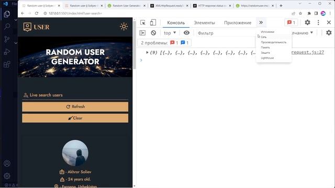This screenshot has width=335, height=188.
Task: Open VS Code Run and Debug icon
Action: click(7, 52)
